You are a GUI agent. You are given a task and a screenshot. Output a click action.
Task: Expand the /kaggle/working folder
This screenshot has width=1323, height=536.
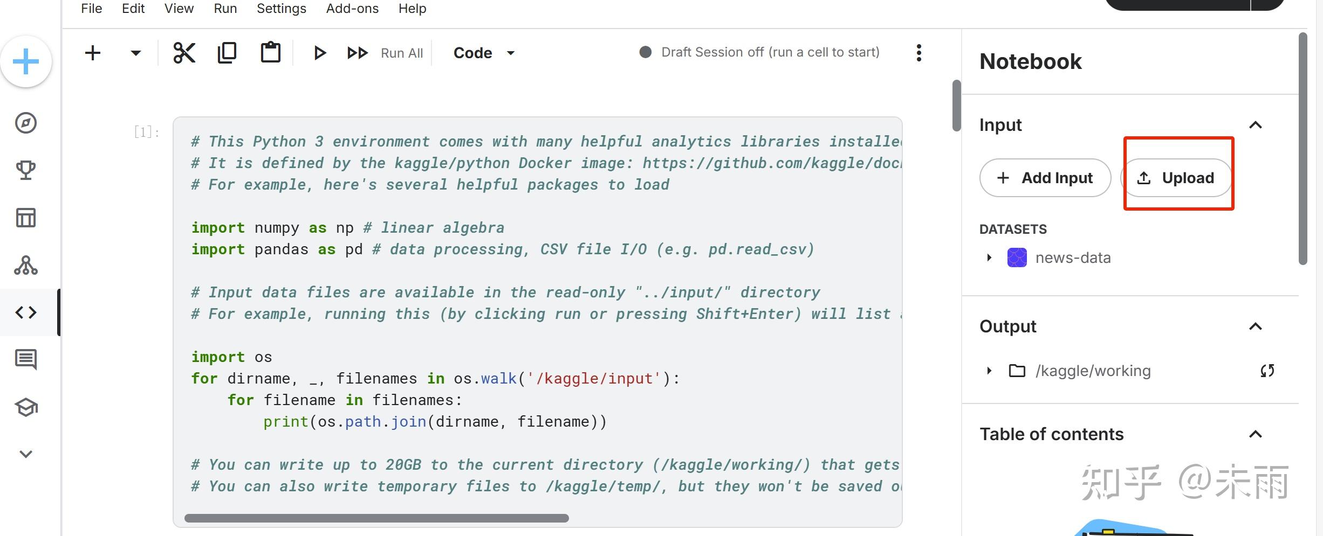point(989,370)
